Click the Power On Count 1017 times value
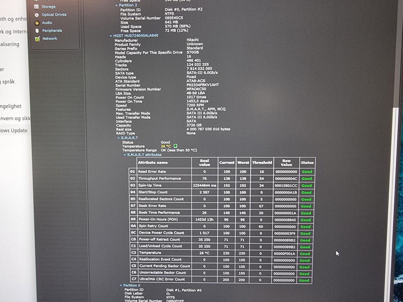This screenshot has height=302, width=403. [x=196, y=97]
